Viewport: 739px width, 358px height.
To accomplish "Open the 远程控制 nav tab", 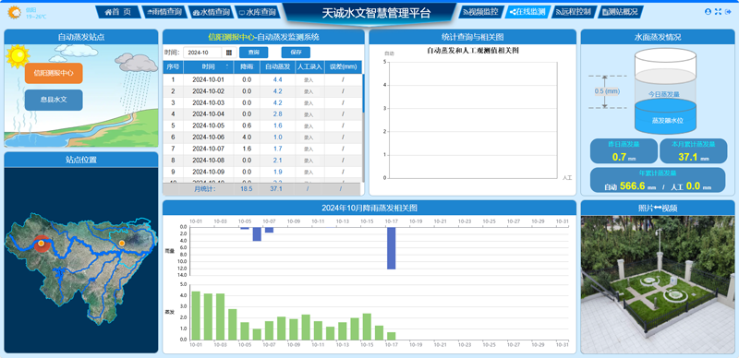I will [573, 12].
